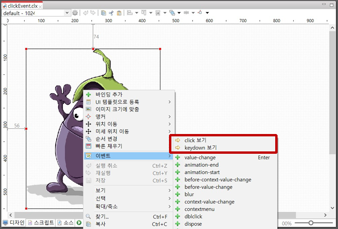
Task: Click the vertical scrollbar down arrow
Action: click(x=332, y=208)
